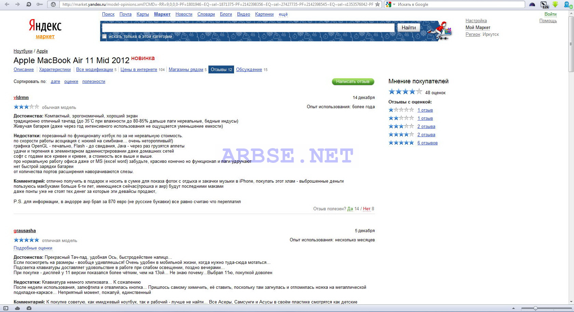
Task: Open Словари in the top navigation
Action: tap(206, 14)
